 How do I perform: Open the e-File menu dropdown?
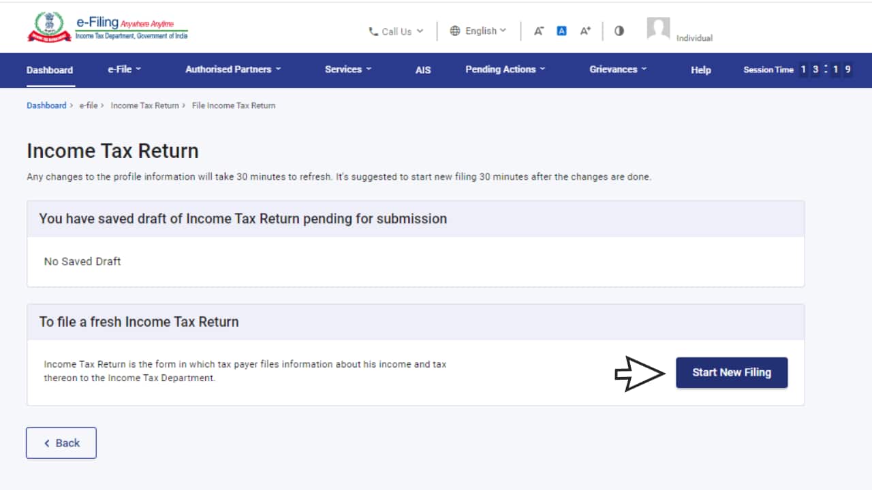pyautogui.click(x=124, y=69)
